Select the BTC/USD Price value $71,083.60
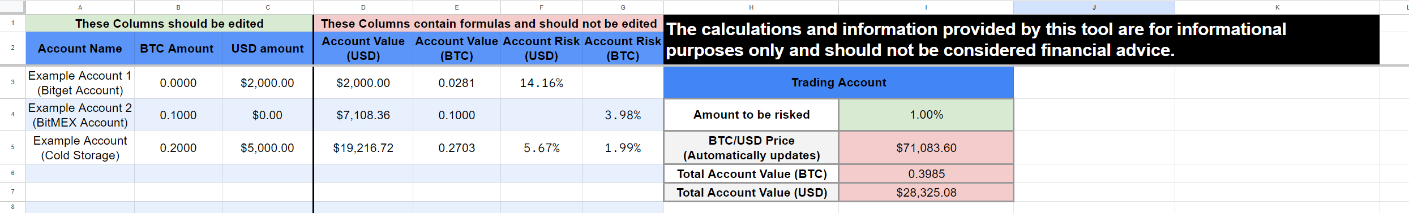 926,148
